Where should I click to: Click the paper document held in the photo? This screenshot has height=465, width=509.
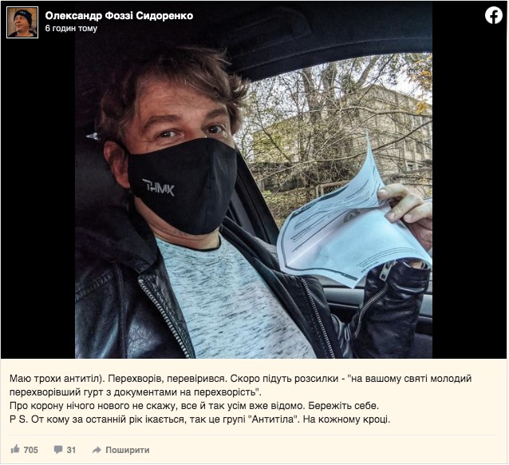click(x=343, y=228)
